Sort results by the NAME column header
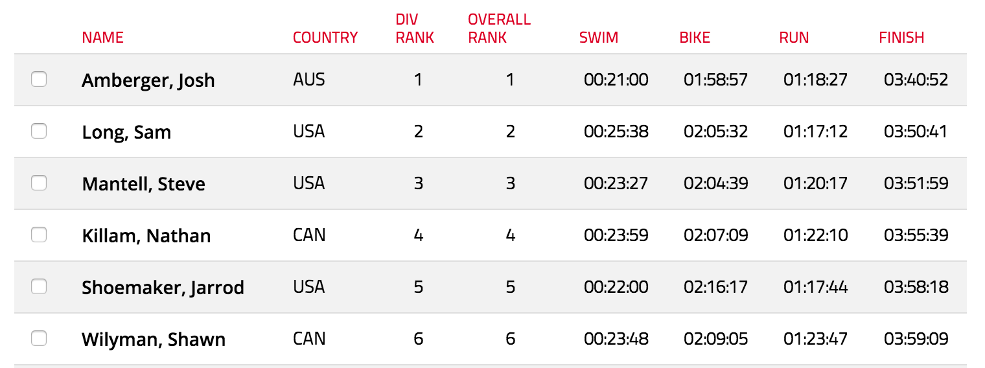The width and height of the screenshot is (985, 368). tap(102, 38)
